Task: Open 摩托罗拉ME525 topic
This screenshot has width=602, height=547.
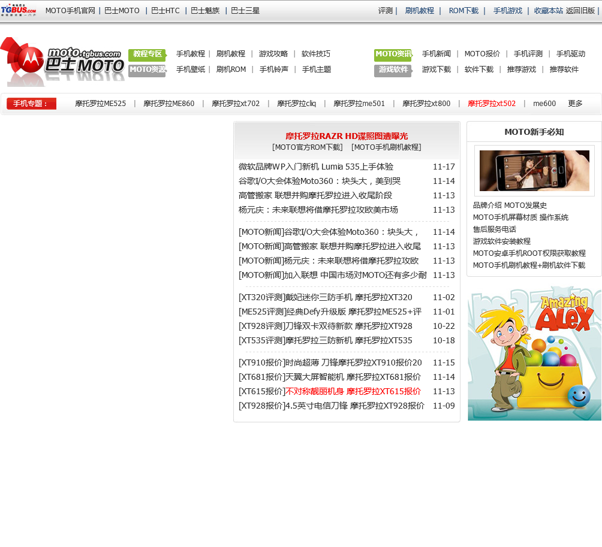Action: pos(101,104)
